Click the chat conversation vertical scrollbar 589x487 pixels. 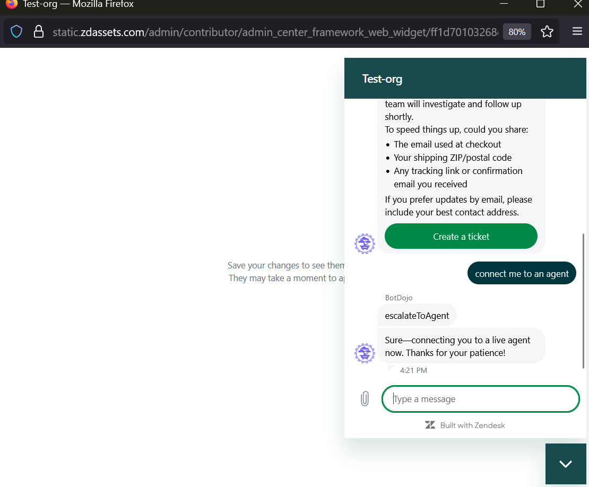click(x=584, y=300)
